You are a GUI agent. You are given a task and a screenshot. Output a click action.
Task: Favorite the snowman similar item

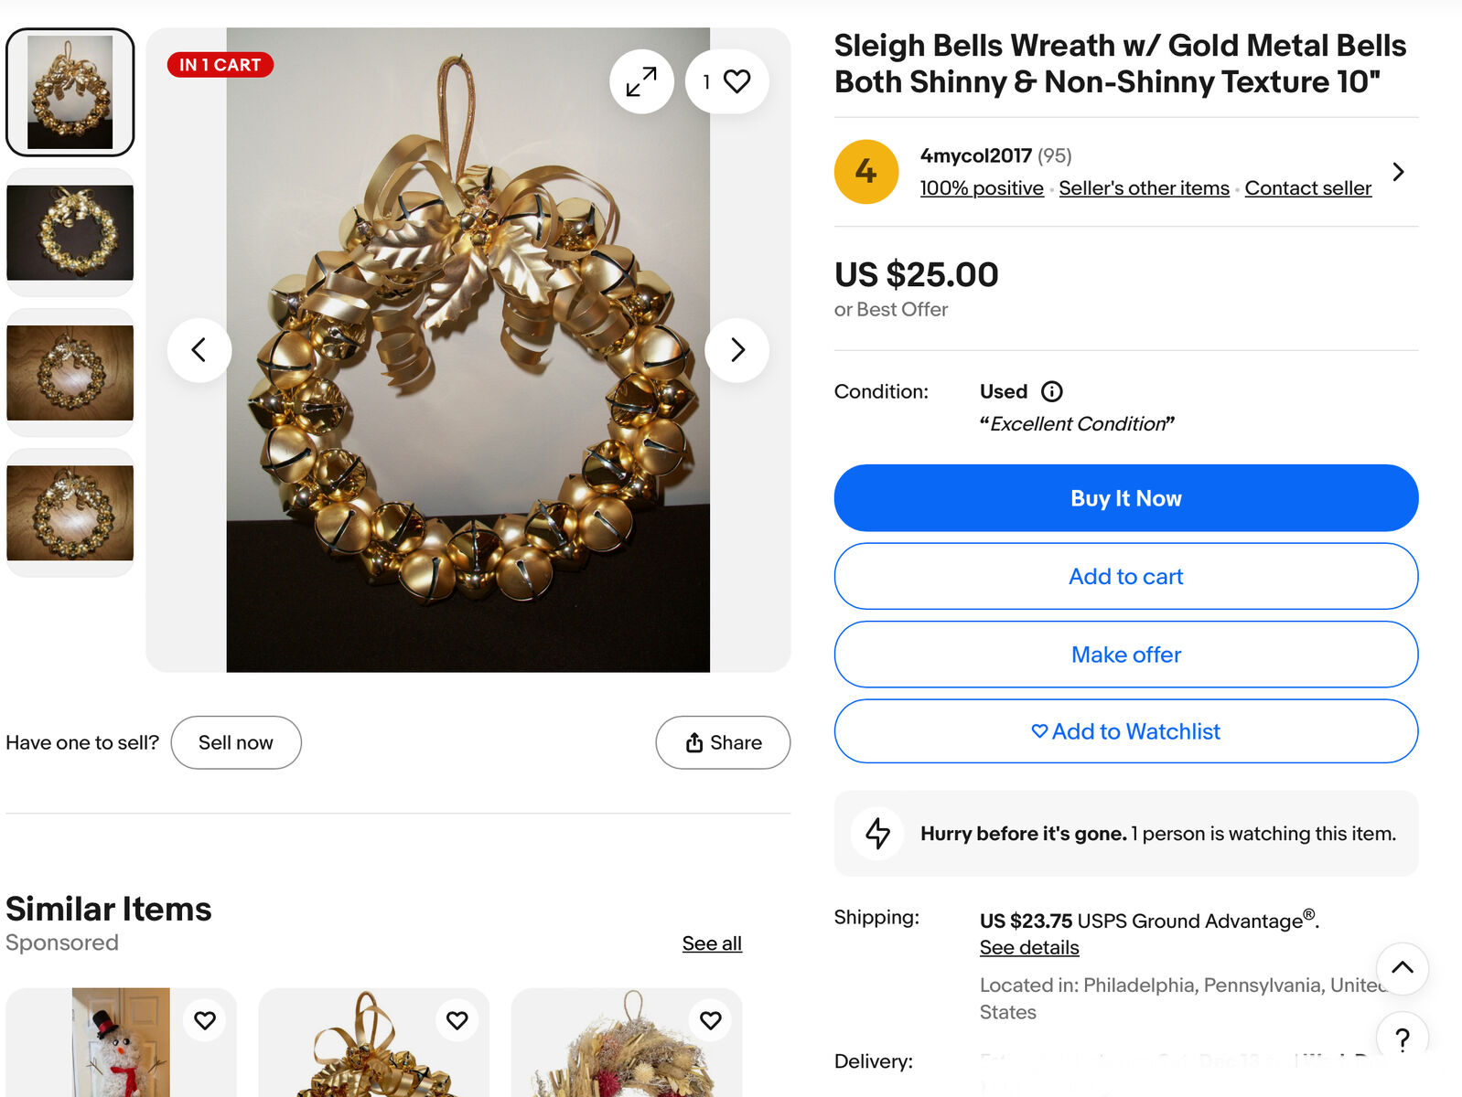coord(205,1020)
